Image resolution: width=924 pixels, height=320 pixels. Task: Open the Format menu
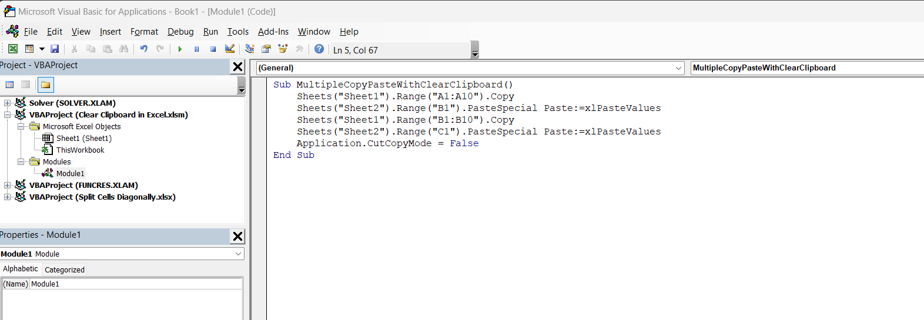pyautogui.click(x=144, y=32)
